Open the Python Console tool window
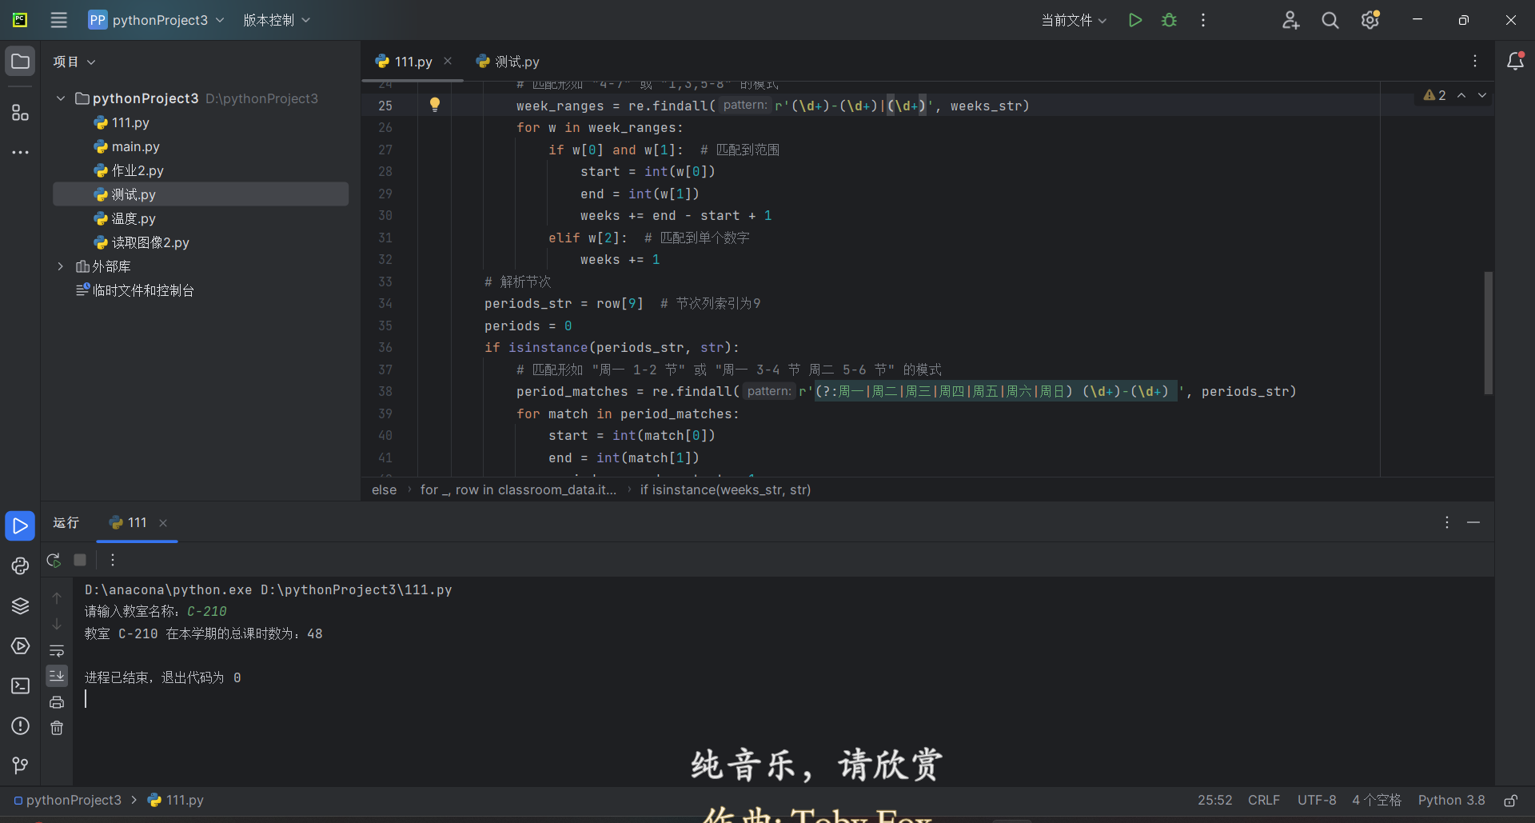 pyautogui.click(x=20, y=565)
